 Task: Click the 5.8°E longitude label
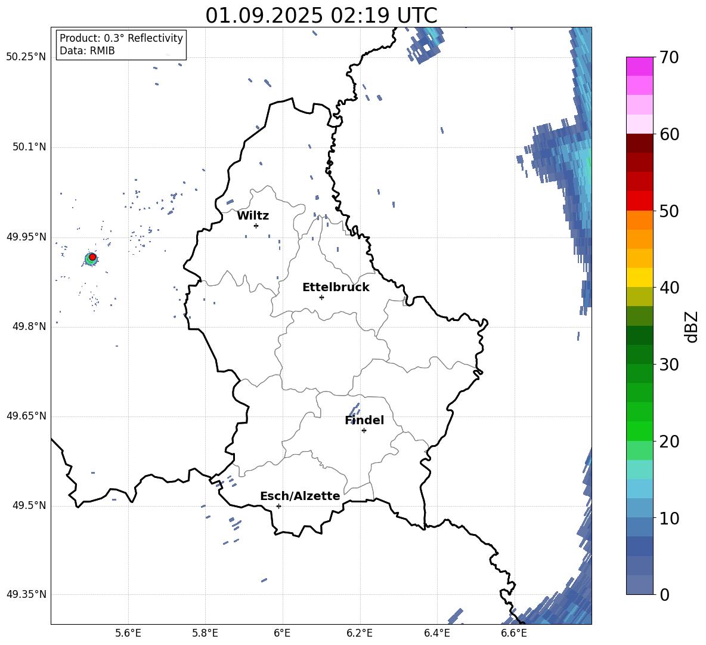click(205, 633)
